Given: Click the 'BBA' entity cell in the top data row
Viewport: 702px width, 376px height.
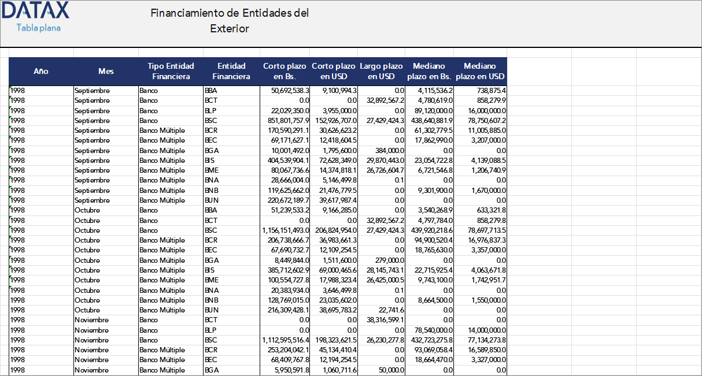Looking at the screenshot, I should [x=230, y=90].
